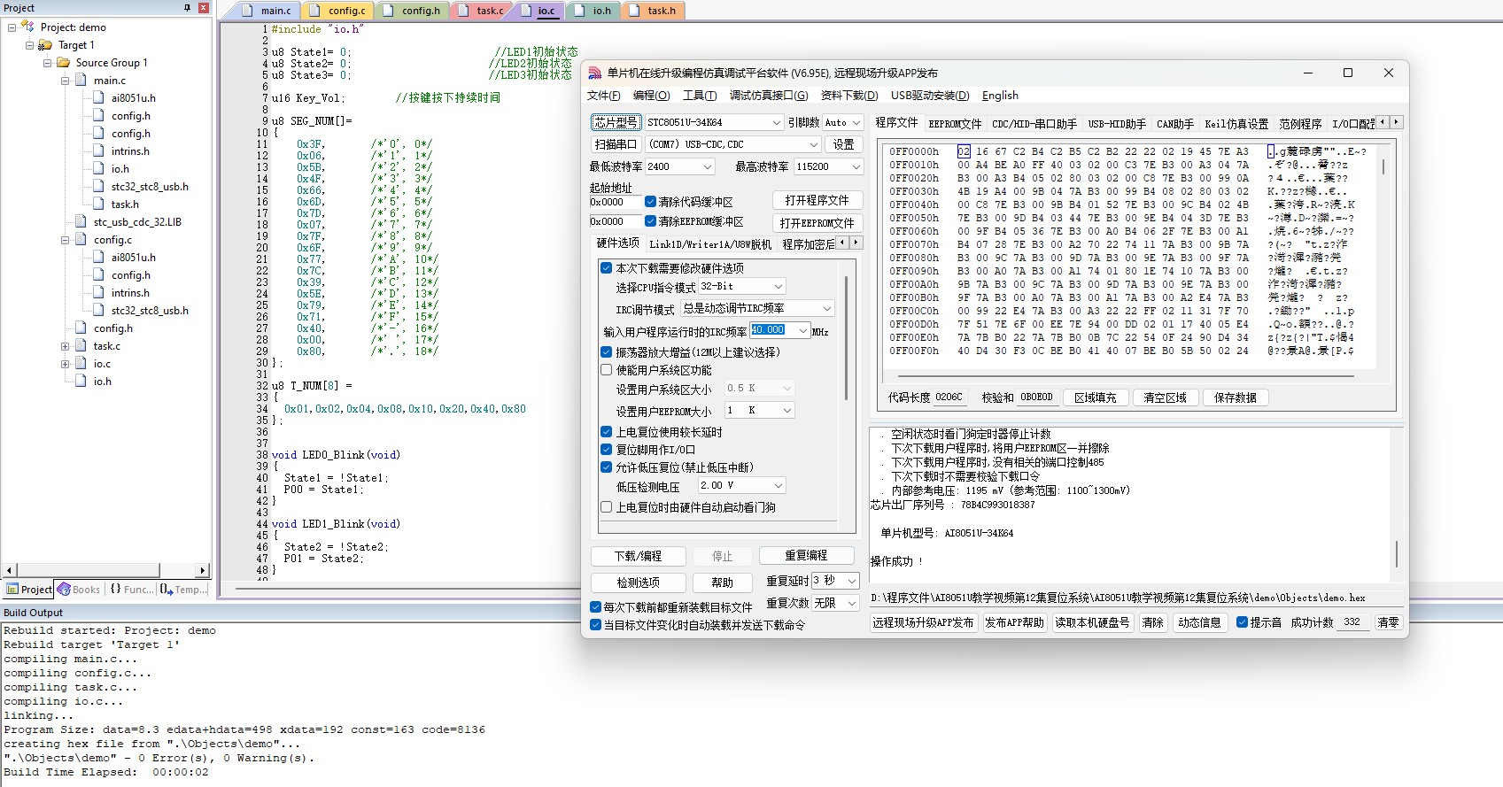Open CPU instruction mode 32-Bit dropdown

tap(779, 287)
